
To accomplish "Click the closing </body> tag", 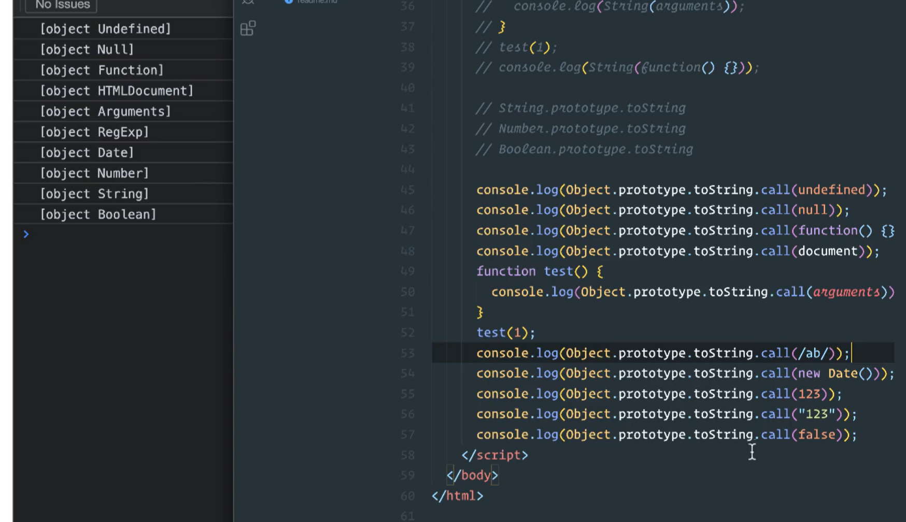I will tap(472, 475).
